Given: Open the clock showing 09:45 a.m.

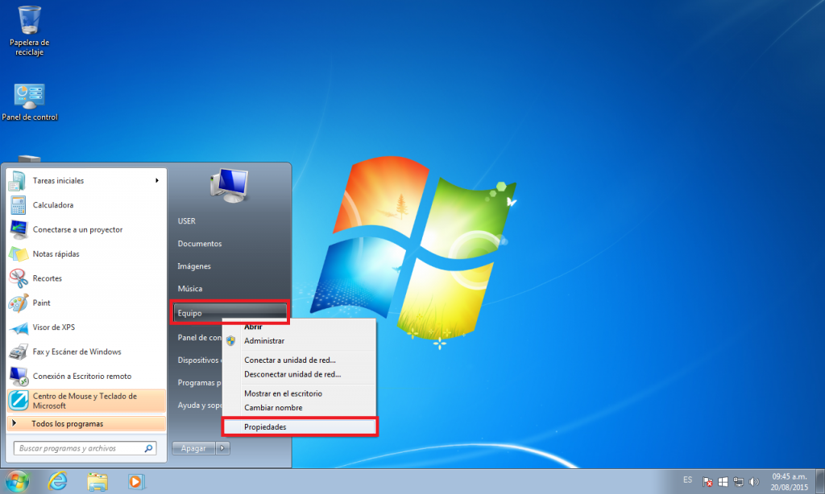Looking at the screenshot, I should tap(790, 481).
